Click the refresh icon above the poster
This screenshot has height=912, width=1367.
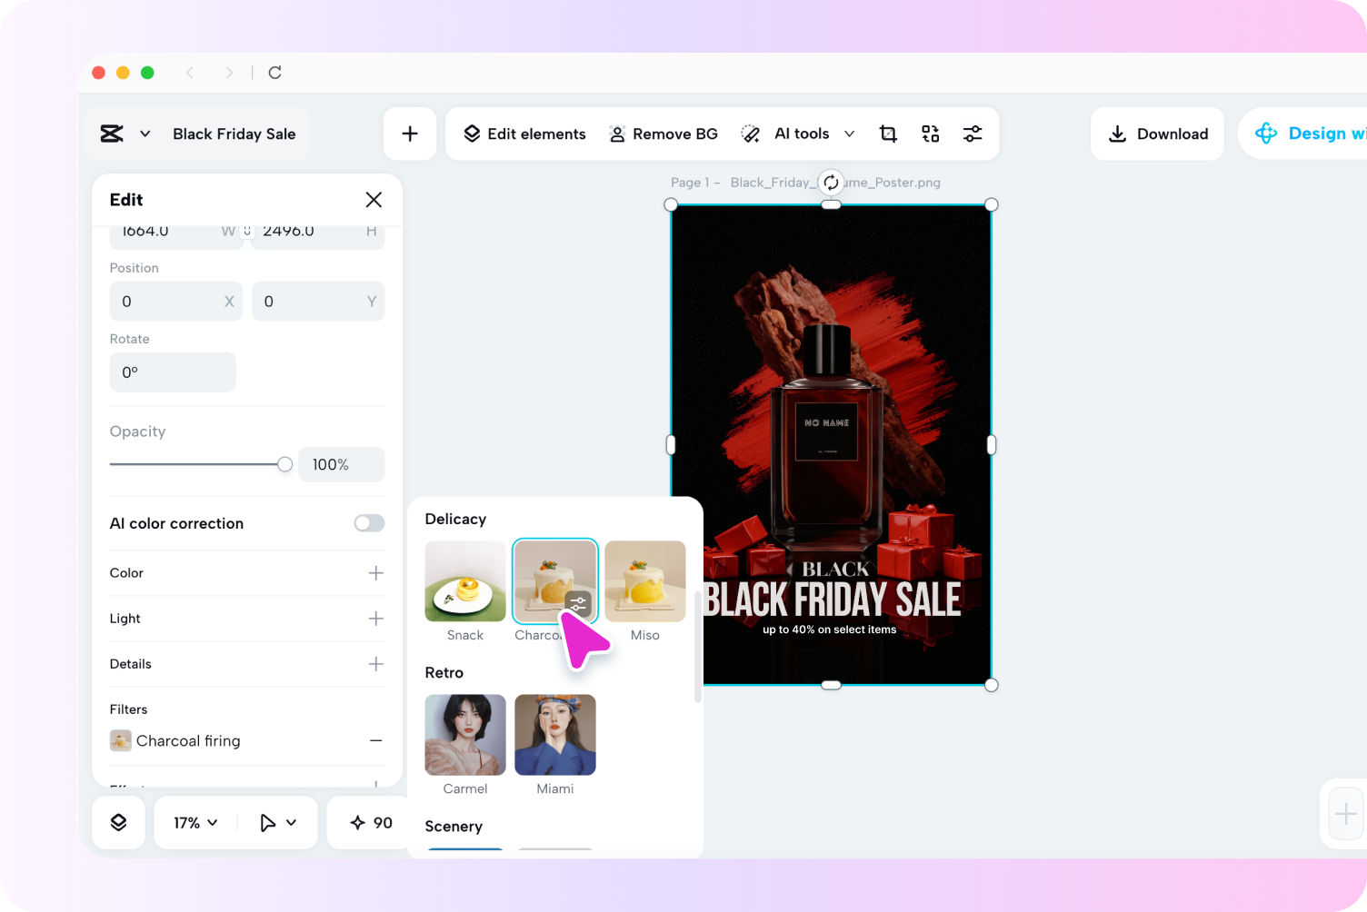click(831, 182)
